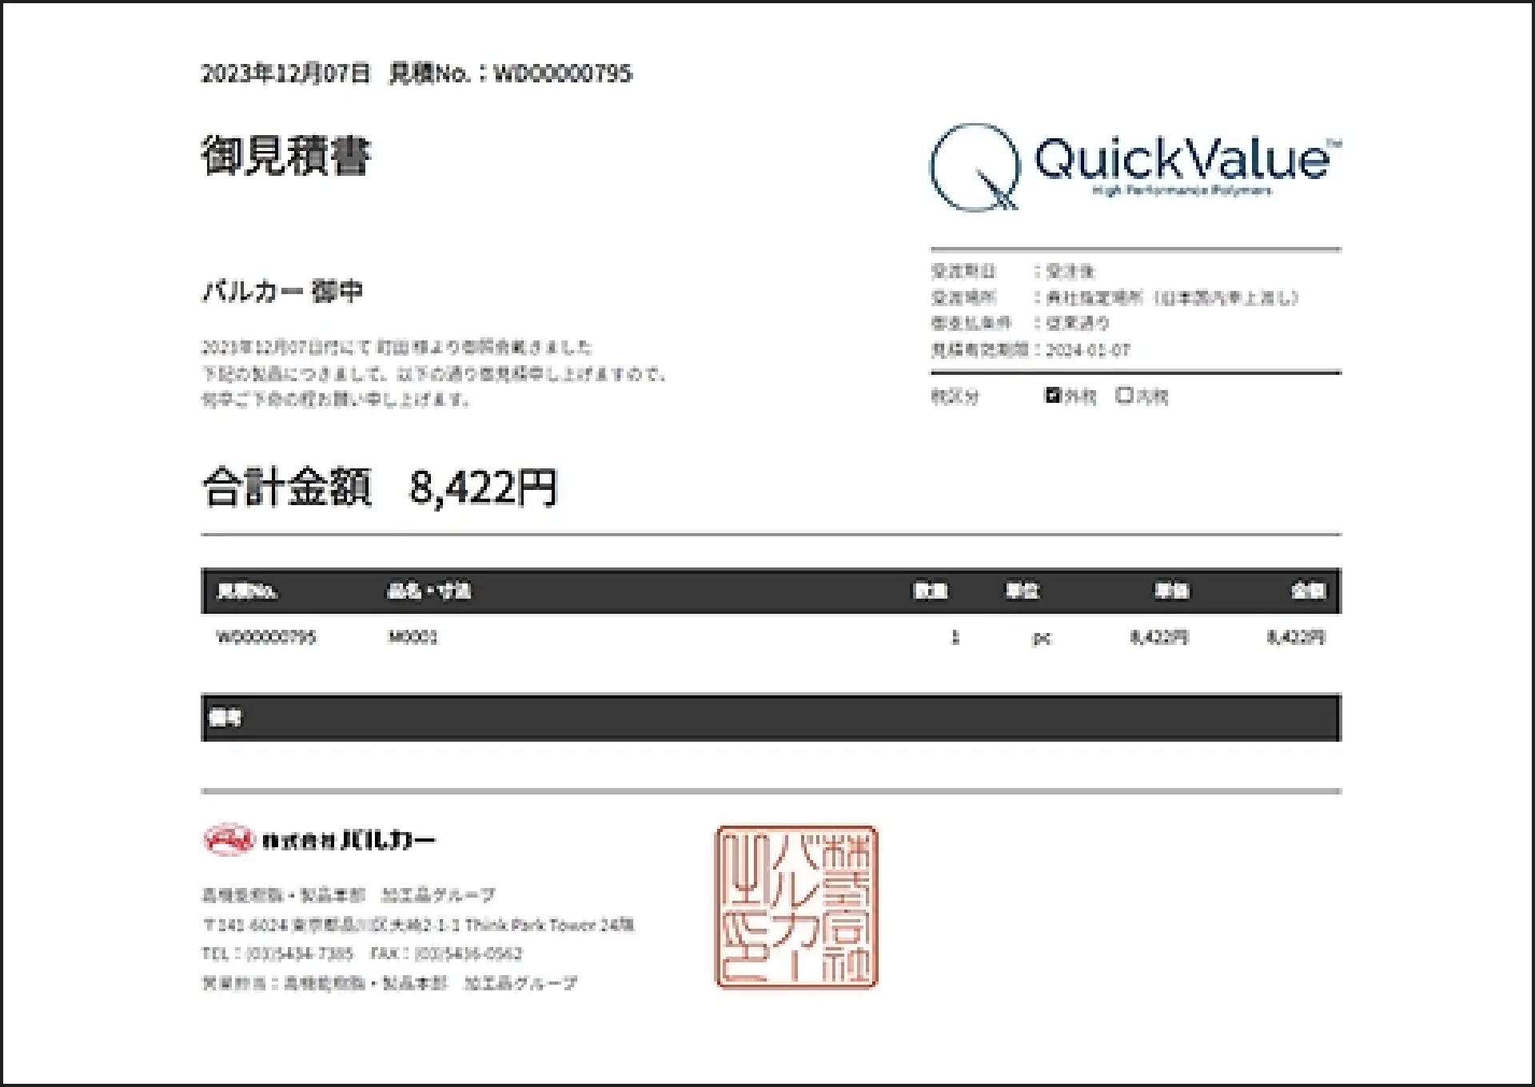Click the total amount 8,422円

[x=483, y=487]
